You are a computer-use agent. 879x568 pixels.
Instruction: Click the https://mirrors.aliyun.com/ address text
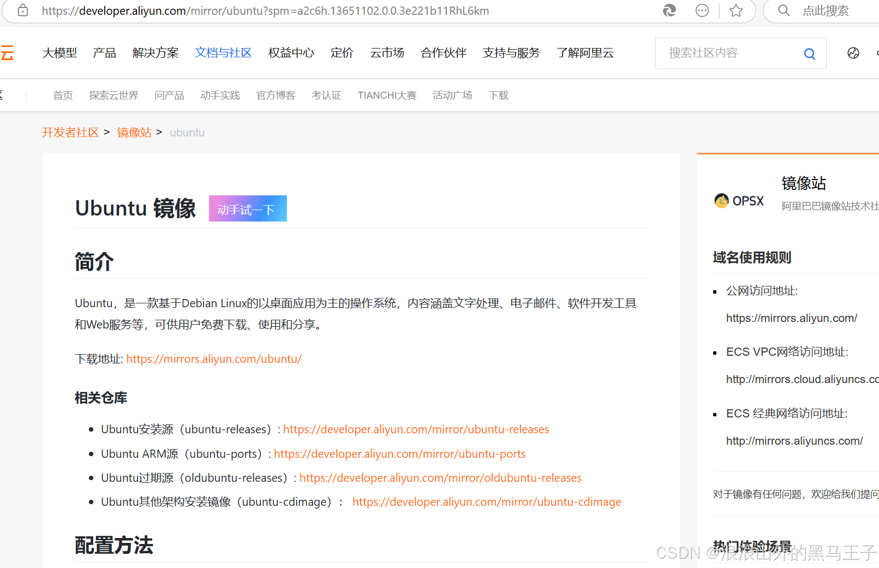point(792,318)
